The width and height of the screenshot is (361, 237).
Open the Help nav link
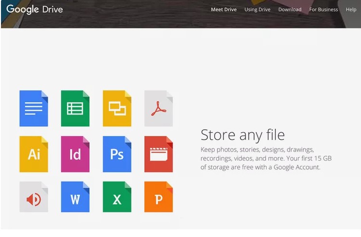pos(351,10)
